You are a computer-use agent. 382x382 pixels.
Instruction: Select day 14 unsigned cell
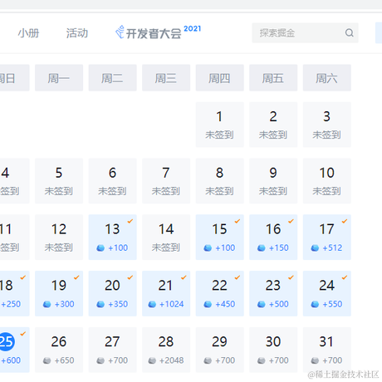point(166,238)
